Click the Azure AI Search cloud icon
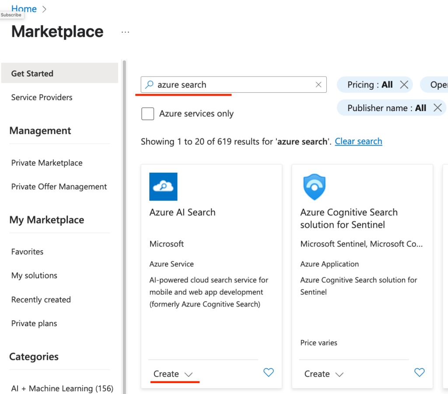This screenshot has width=448, height=394. coord(163,186)
